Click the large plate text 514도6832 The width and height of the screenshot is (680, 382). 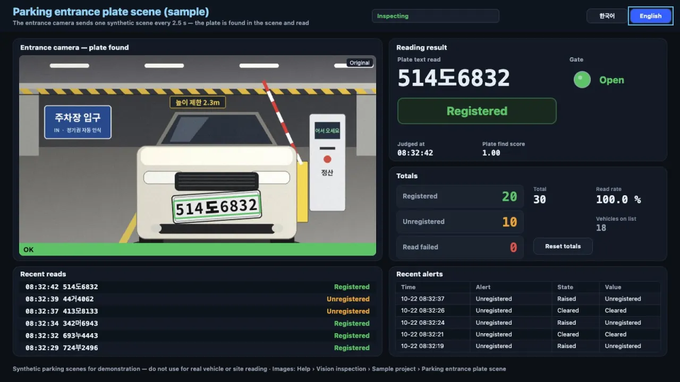[454, 79]
